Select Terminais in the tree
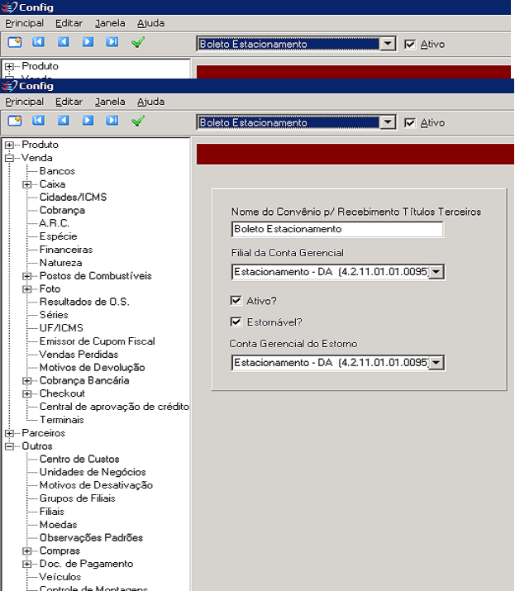515x591 pixels. (x=62, y=420)
